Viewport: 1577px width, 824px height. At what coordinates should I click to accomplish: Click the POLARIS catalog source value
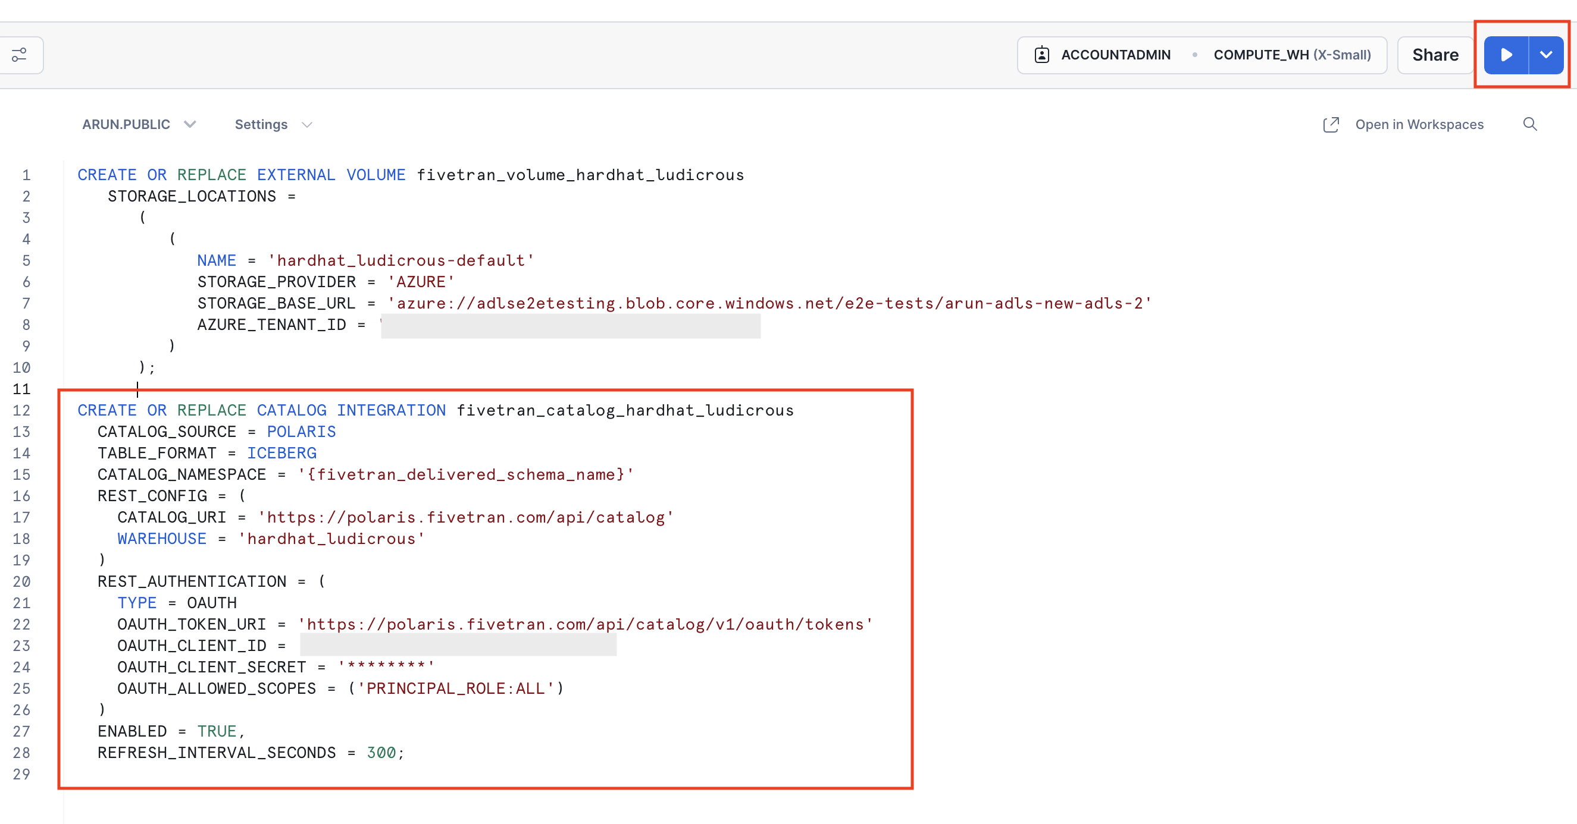click(x=301, y=432)
